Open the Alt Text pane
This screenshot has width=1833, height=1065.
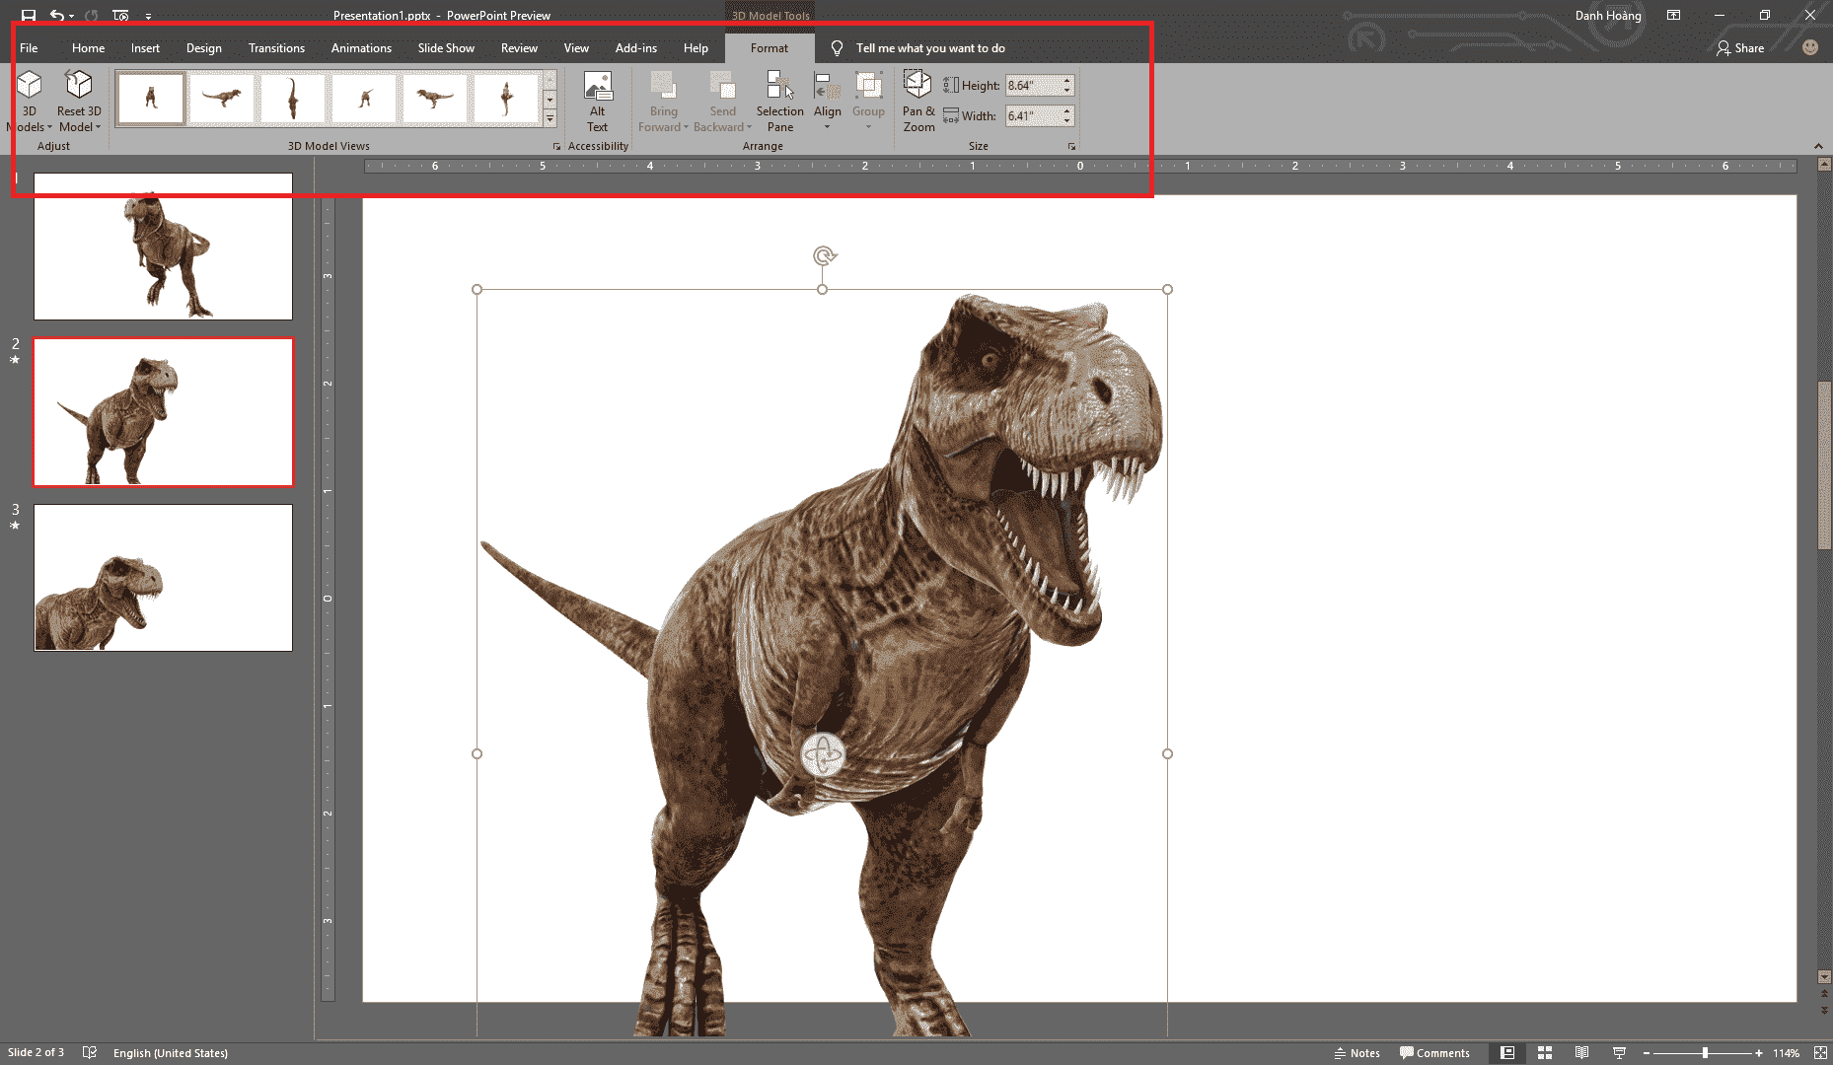click(597, 101)
